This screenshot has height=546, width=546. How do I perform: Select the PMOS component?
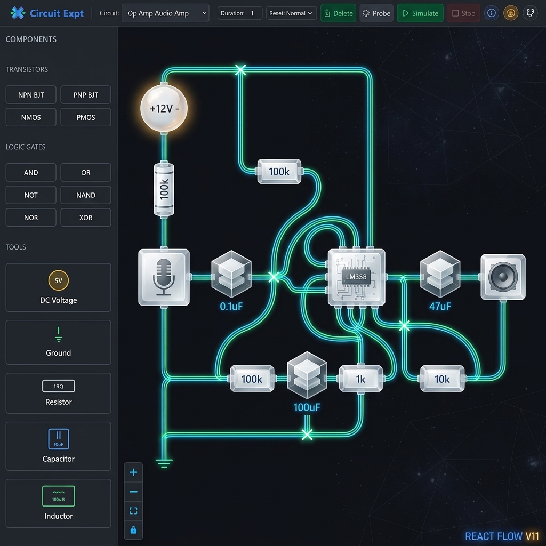coord(86,117)
